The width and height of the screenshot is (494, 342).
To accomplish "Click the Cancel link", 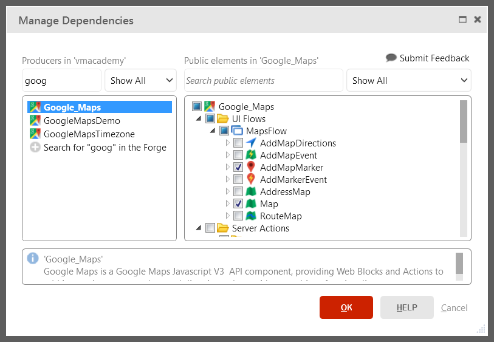I will point(454,308).
